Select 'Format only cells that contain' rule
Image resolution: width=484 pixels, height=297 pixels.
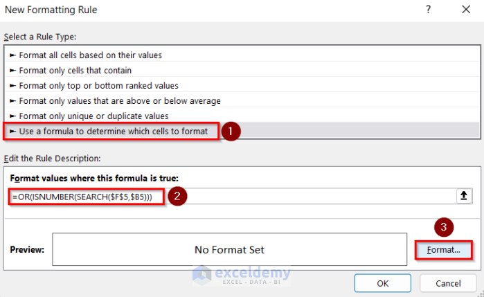pyautogui.click(x=75, y=70)
